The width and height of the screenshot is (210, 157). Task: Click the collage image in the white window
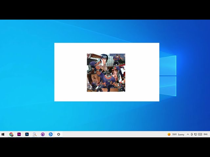click(x=106, y=73)
